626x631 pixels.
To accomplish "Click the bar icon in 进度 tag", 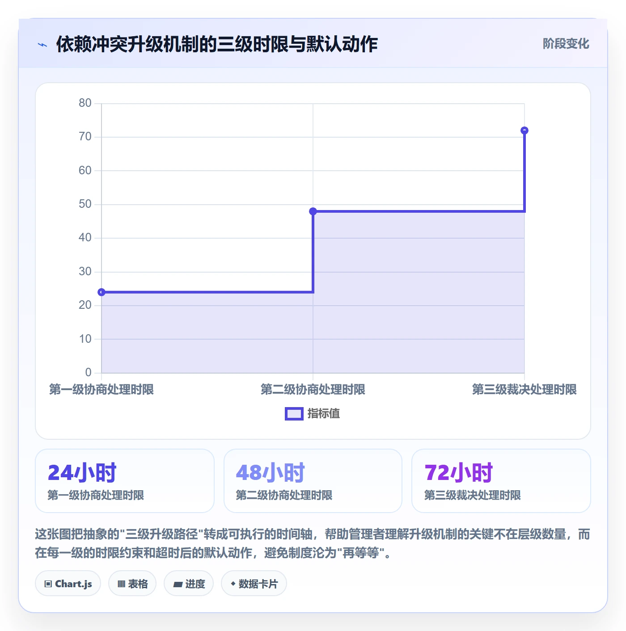I will [x=178, y=584].
